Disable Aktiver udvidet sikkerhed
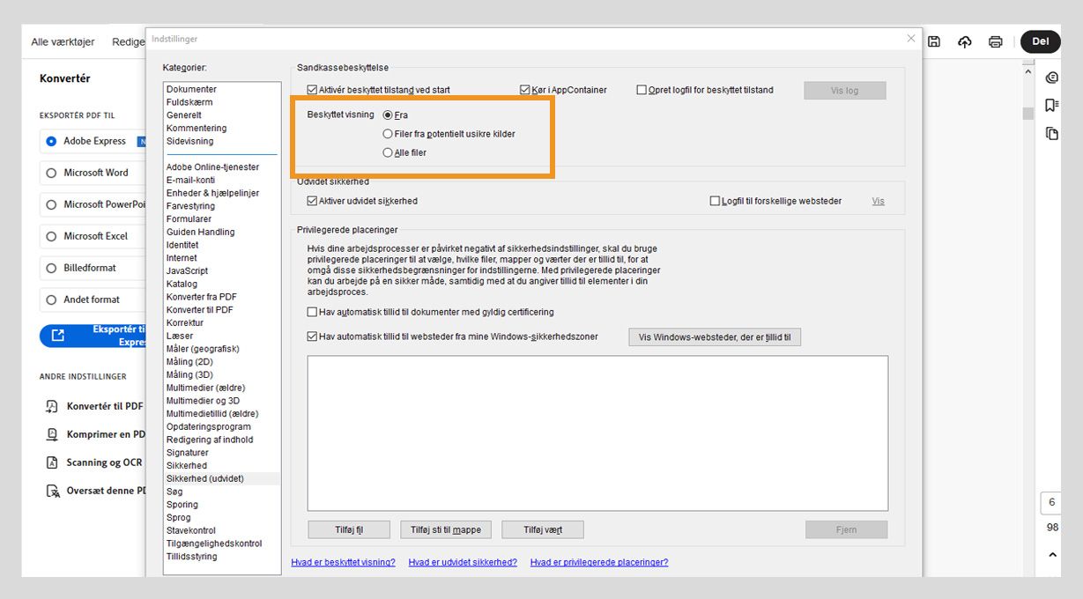Screen dimensions: 1083x599 pyautogui.click(x=312, y=200)
